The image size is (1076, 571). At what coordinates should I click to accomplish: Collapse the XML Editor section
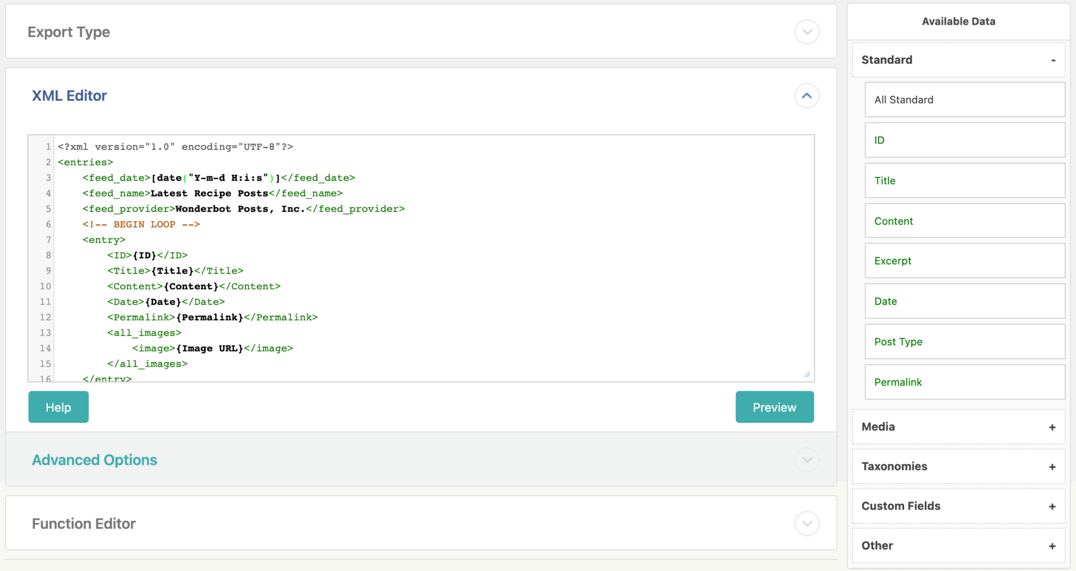pyautogui.click(x=807, y=96)
